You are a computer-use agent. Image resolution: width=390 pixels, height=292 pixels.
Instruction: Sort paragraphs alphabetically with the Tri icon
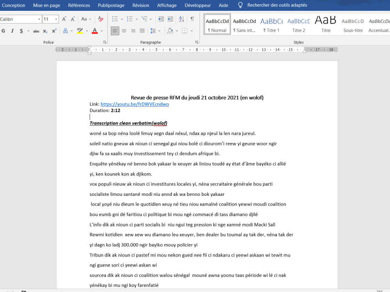point(181,19)
